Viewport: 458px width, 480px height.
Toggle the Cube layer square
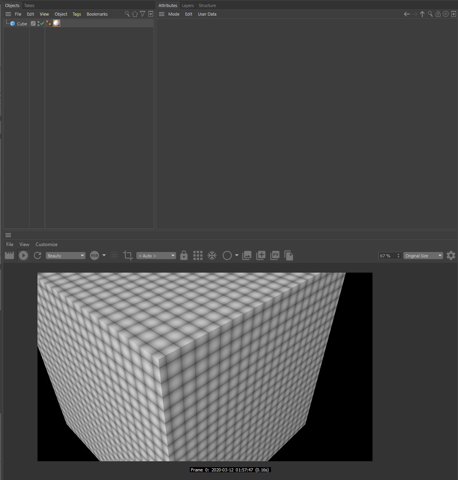33,23
